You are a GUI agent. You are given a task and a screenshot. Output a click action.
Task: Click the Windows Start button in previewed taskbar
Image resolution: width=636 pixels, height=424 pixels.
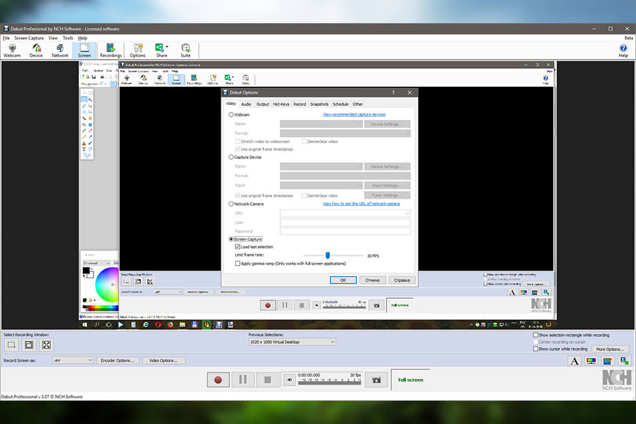85,325
